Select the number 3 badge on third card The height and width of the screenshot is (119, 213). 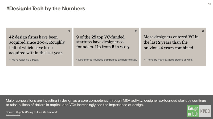[x=203, y=31]
